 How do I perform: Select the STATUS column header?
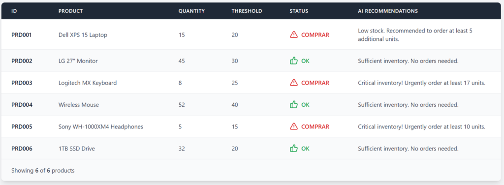pyautogui.click(x=299, y=11)
